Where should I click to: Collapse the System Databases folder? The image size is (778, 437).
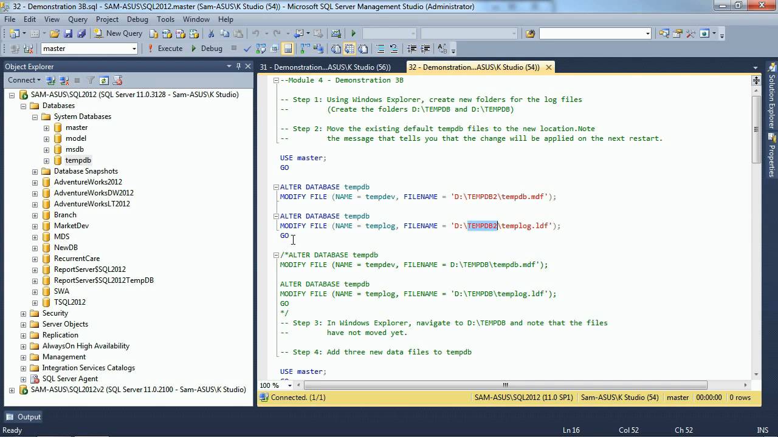point(35,117)
